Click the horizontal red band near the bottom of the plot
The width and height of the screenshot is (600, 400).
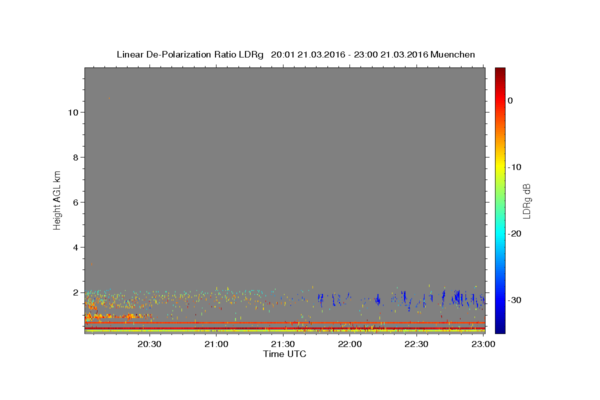pos(284,323)
